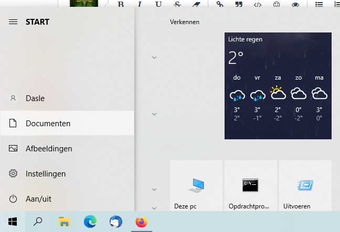Click the Dasle person icon

13,98
